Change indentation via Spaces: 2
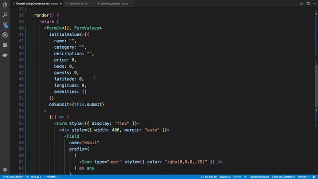Screen dimensions: 318x179 tap(225, 177)
